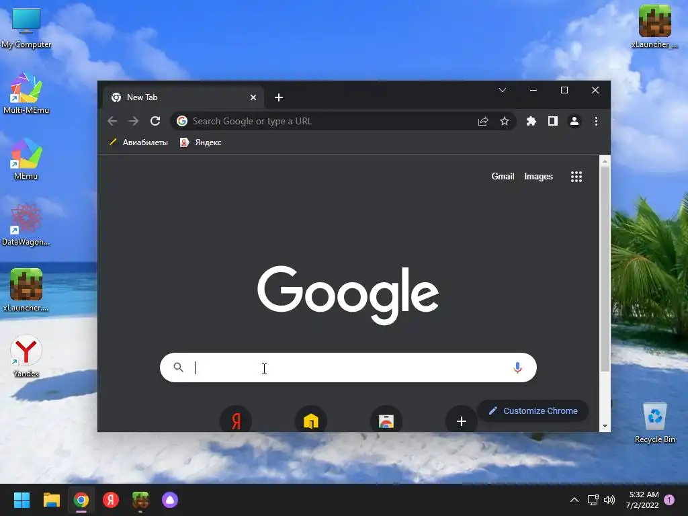Viewport: 688px width, 516px height.
Task: Start voice search with the microphone
Action: pyautogui.click(x=518, y=368)
